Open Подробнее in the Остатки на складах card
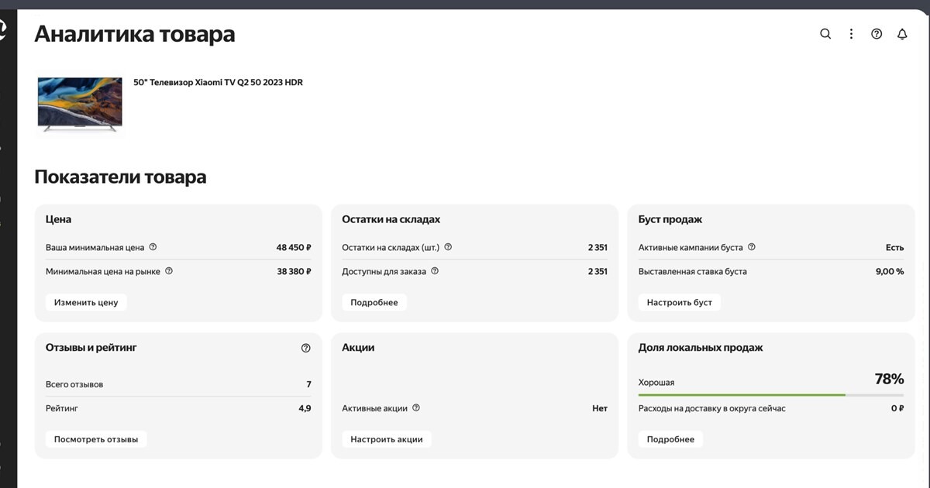The width and height of the screenshot is (930, 488). pos(374,303)
